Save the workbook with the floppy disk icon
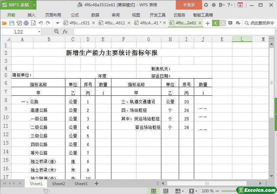Screen dimensions: 277x194 pyautogui.click(x=12, y=23)
